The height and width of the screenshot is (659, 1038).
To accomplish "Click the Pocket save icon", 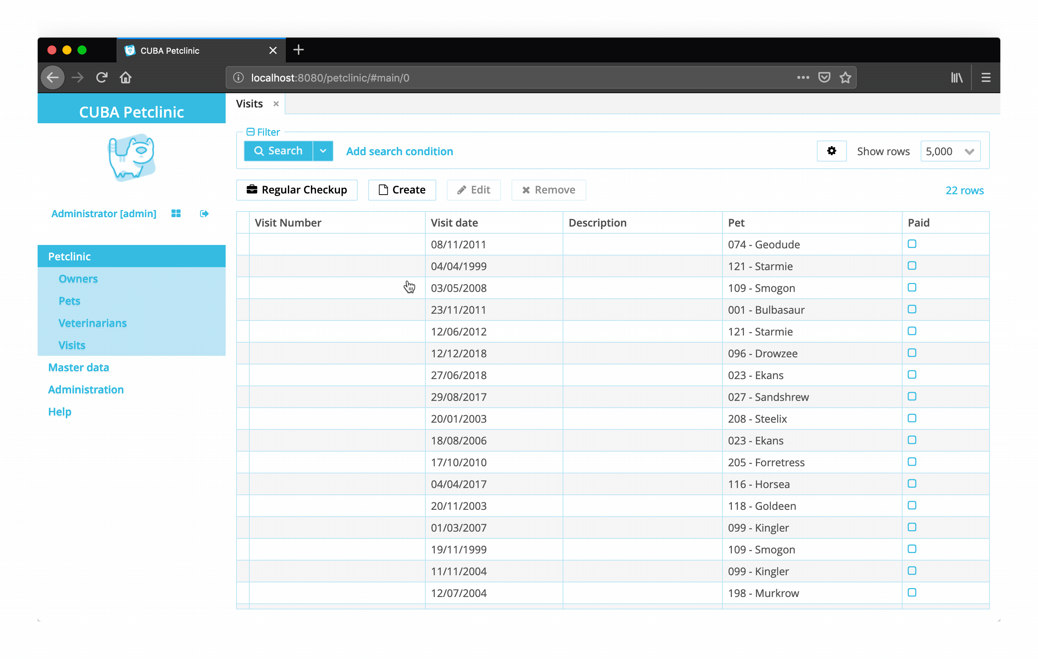I will [x=824, y=77].
